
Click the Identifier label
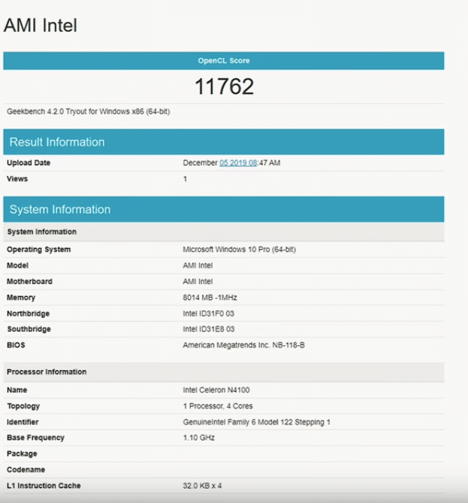(x=23, y=422)
